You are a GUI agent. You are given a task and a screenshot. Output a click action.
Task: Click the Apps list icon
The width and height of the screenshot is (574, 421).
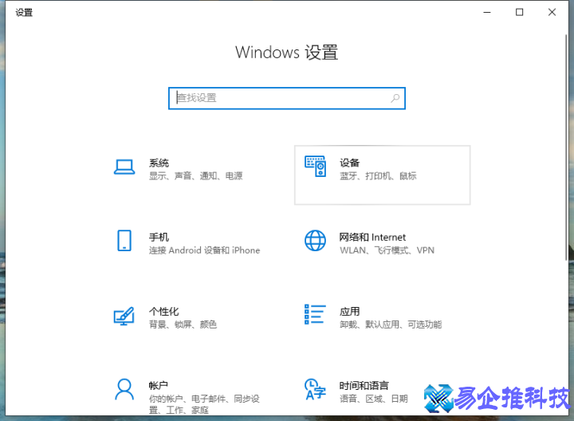(x=315, y=314)
